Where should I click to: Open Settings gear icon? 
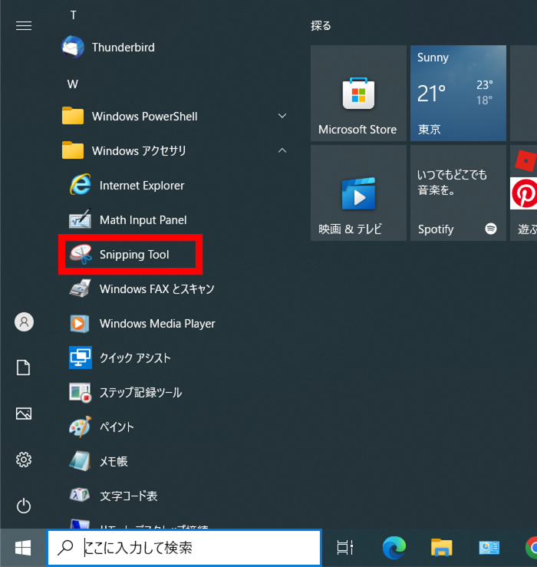[24, 460]
